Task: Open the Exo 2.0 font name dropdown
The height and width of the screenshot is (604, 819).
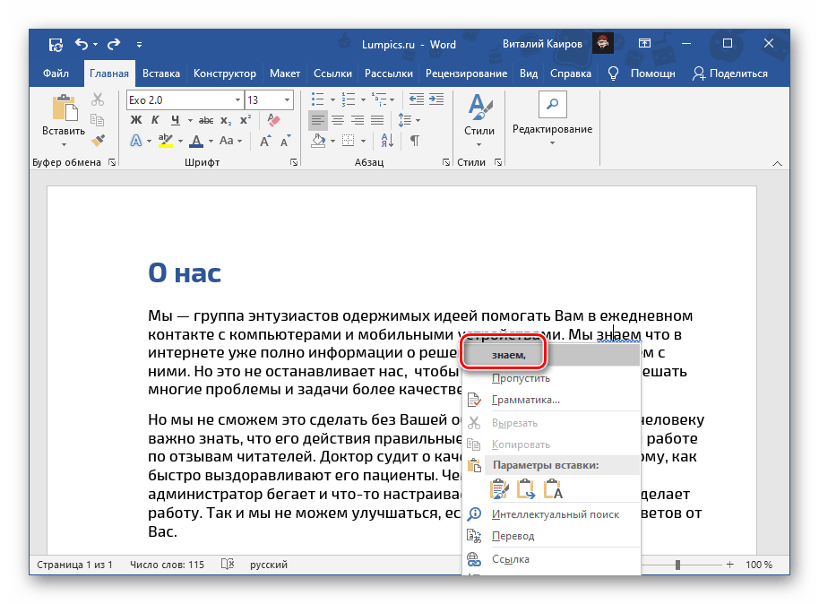Action: pos(237,99)
